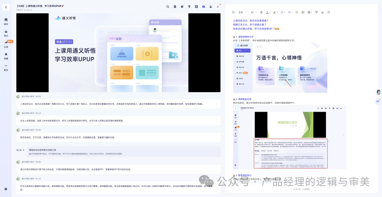382x197 pixels.
Task: Click note line 视频又多又长，学习进度太慢
Action: click(249, 25)
